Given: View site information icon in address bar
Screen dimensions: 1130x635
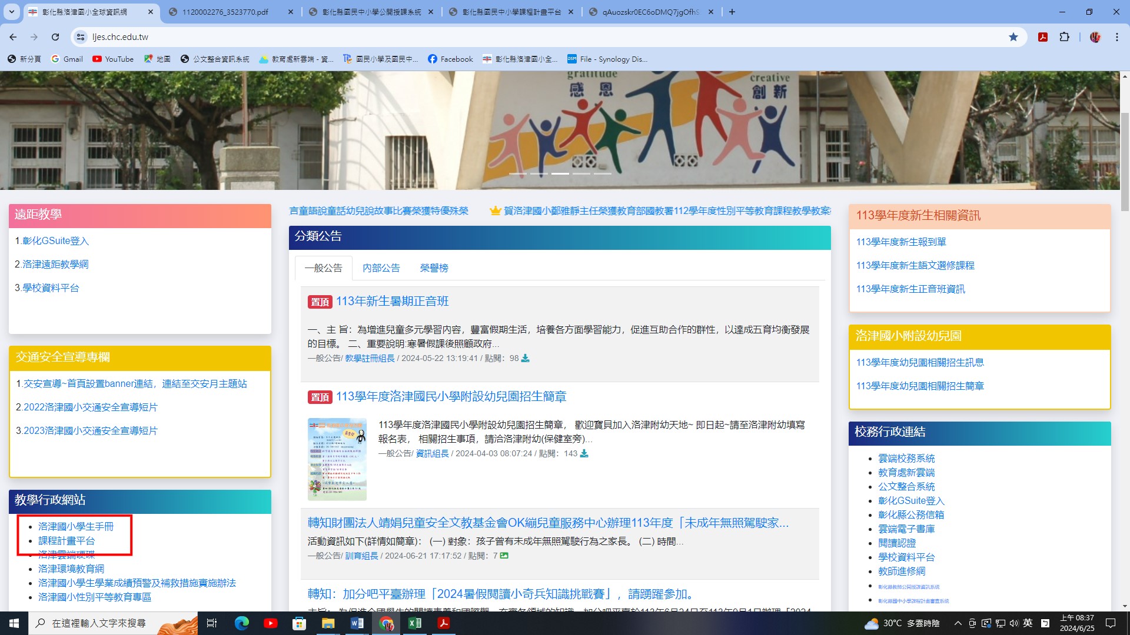Looking at the screenshot, I should [x=81, y=37].
